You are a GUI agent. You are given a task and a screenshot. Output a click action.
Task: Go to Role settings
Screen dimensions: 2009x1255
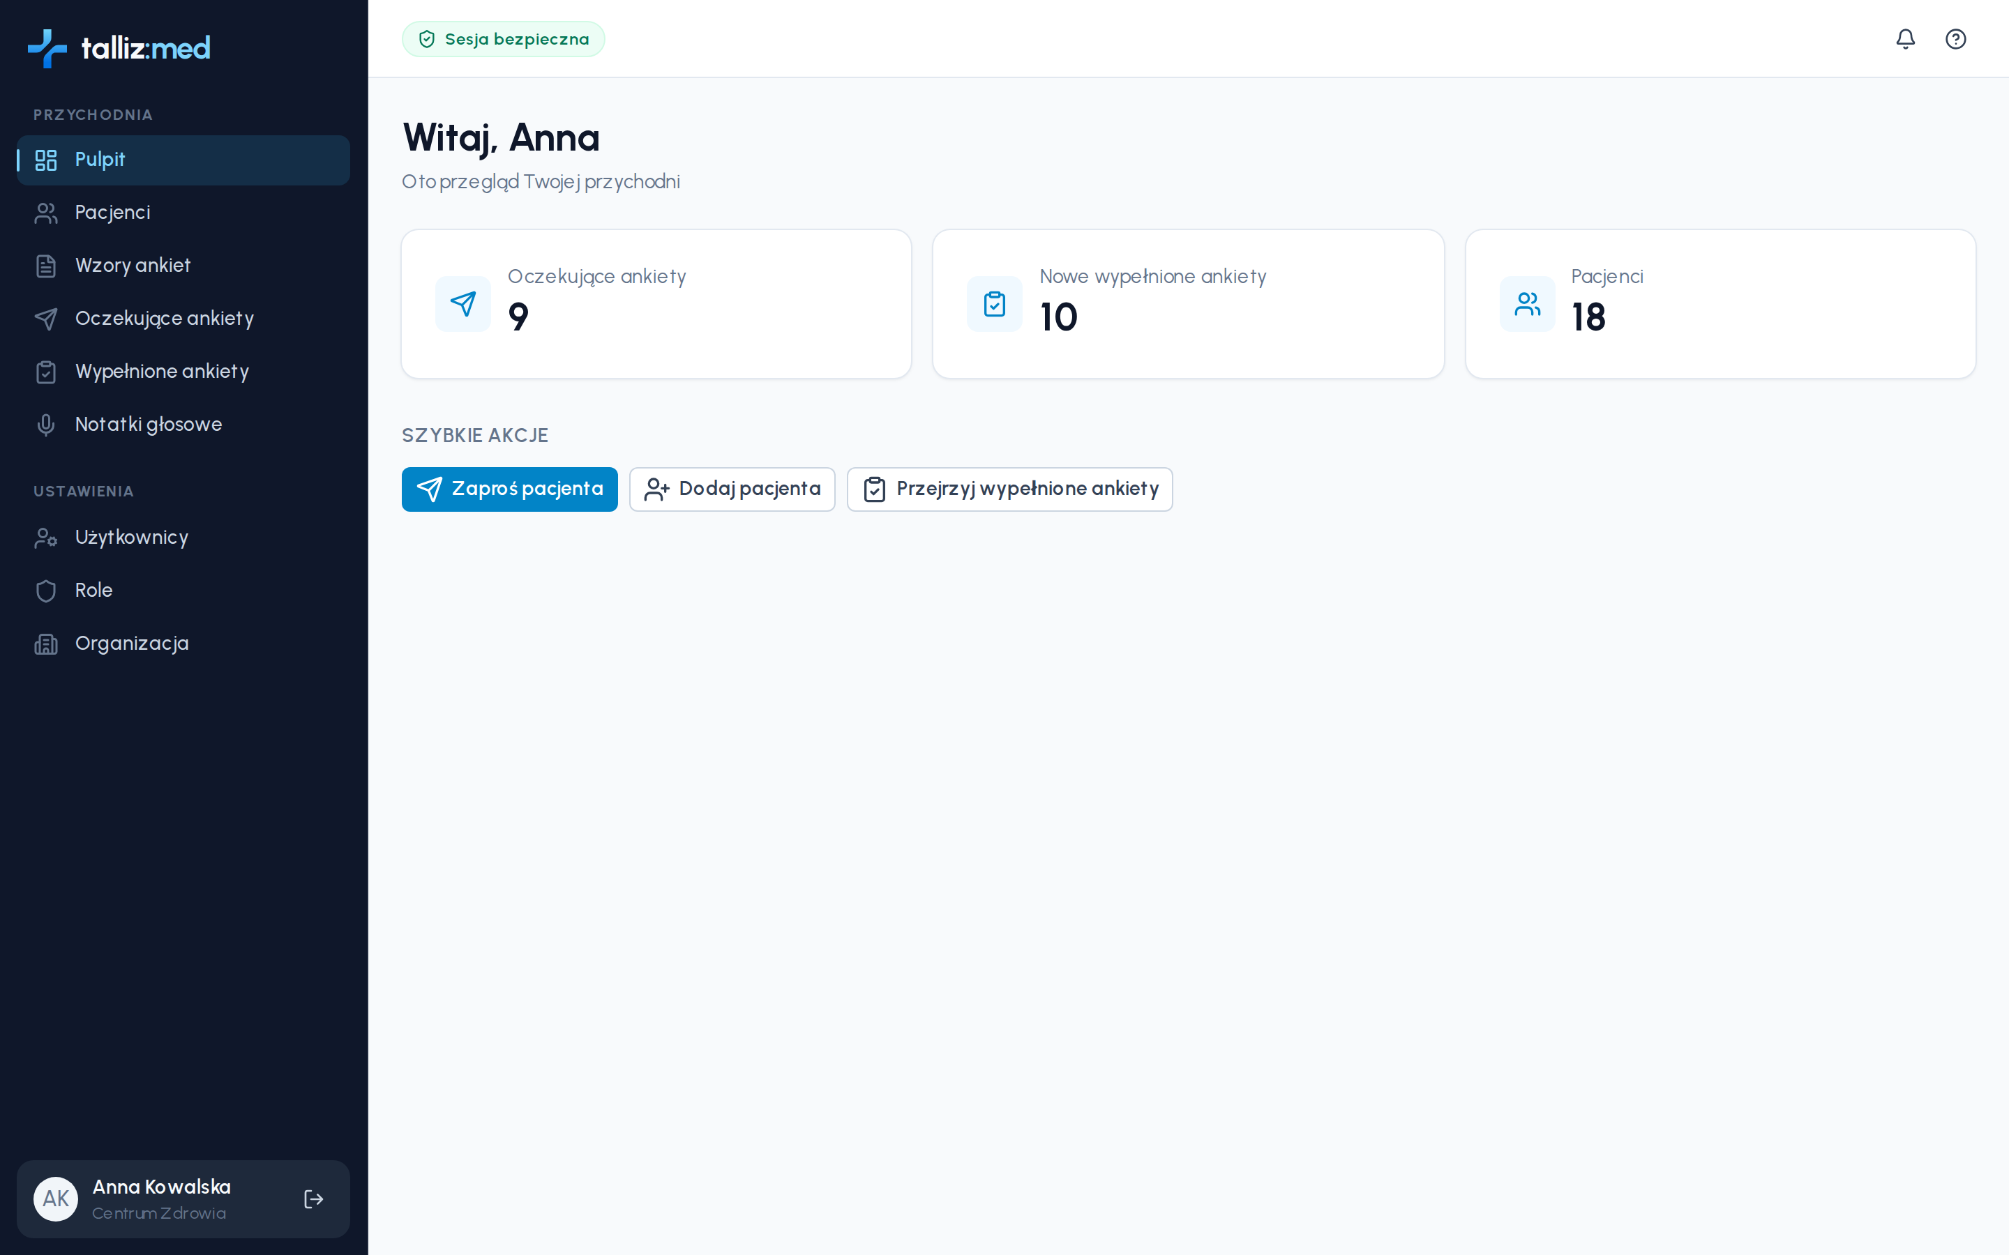[183, 590]
